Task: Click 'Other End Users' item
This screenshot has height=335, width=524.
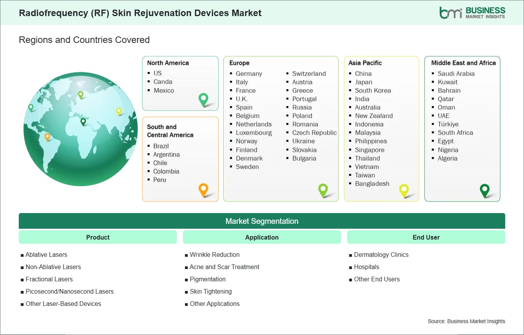Action: [x=377, y=279]
